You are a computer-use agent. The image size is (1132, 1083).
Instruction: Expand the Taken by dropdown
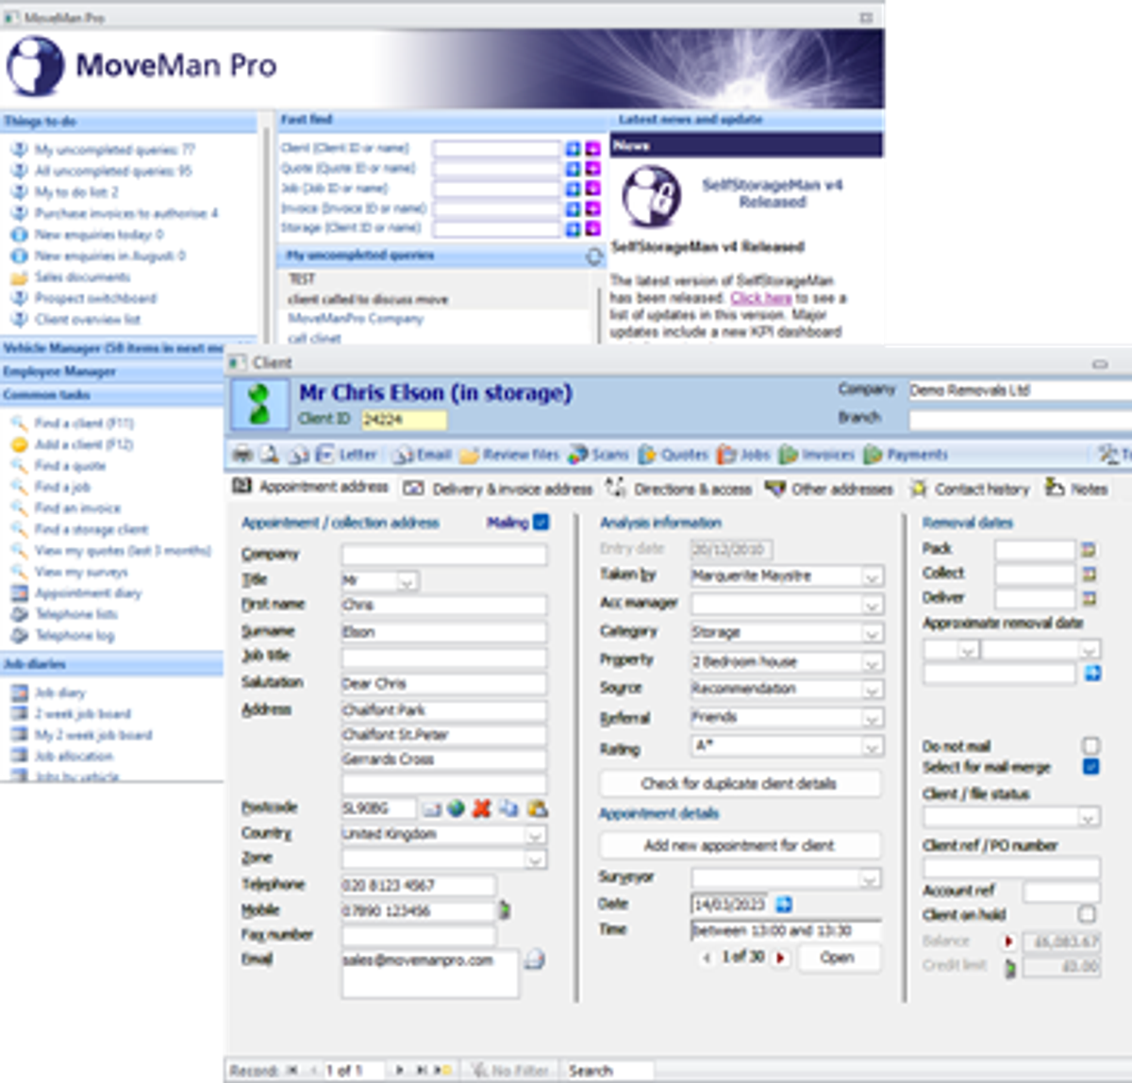tap(873, 575)
